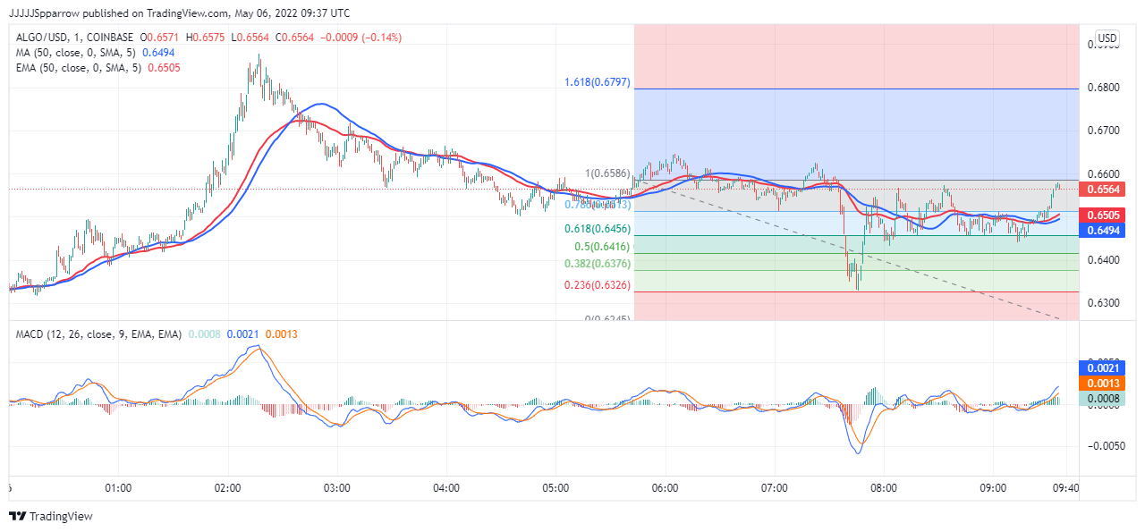Click the USD currency button

pos(1107,38)
